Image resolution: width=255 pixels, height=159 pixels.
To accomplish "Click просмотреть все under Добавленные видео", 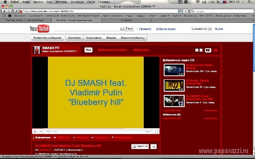I will tap(172, 110).
